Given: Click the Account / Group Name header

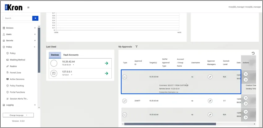Looking at the screenshot, I should pyautogui.click(x=180, y=63).
